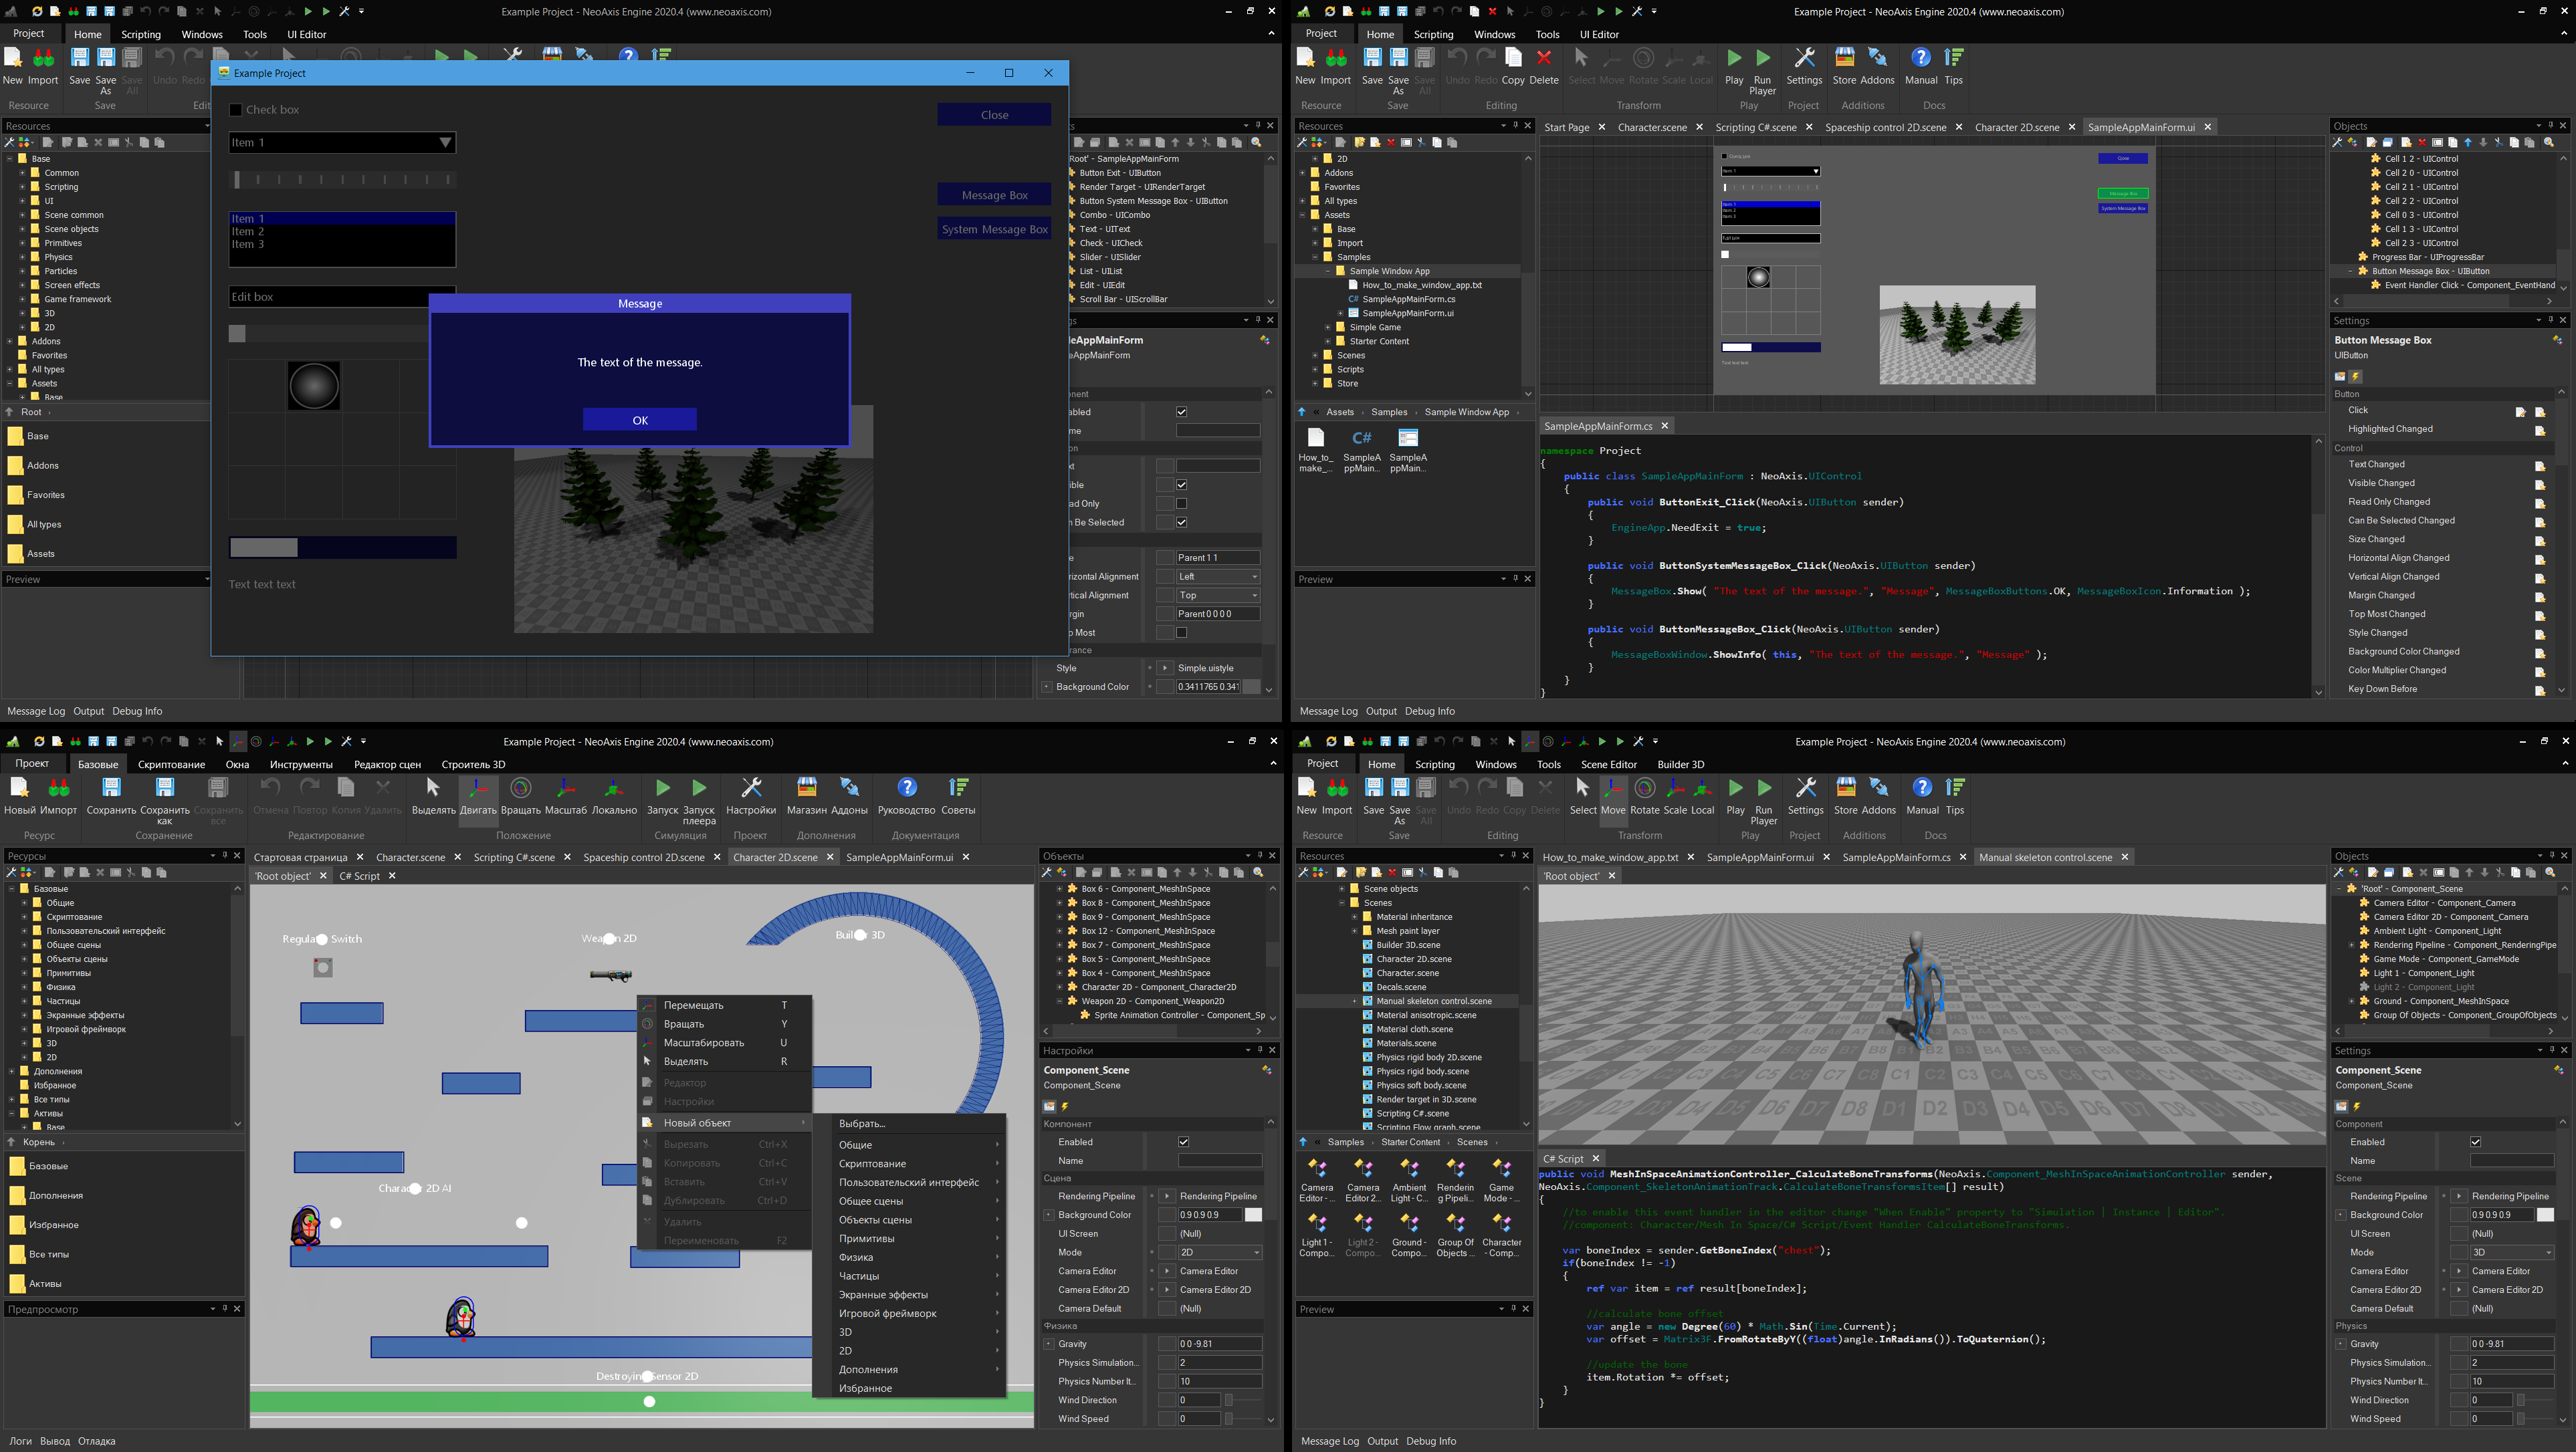Click the red Delete icon in the ribbon
The width and height of the screenshot is (2576, 1452).
point(1543,59)
